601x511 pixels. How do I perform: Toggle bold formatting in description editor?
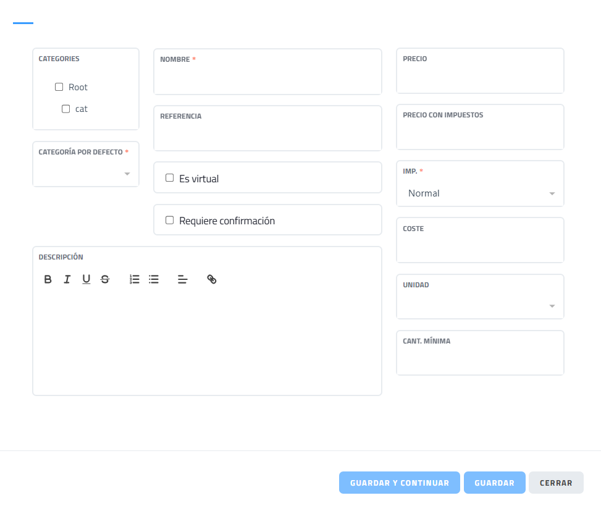[x=48, y=279]
